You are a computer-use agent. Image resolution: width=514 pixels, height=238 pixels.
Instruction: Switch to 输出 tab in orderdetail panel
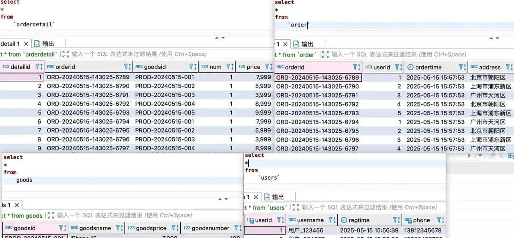(x=44, y=44)
